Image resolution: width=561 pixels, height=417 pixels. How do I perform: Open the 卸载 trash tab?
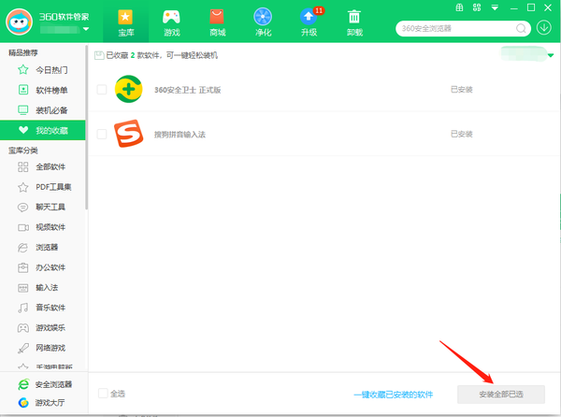[354, 22]
